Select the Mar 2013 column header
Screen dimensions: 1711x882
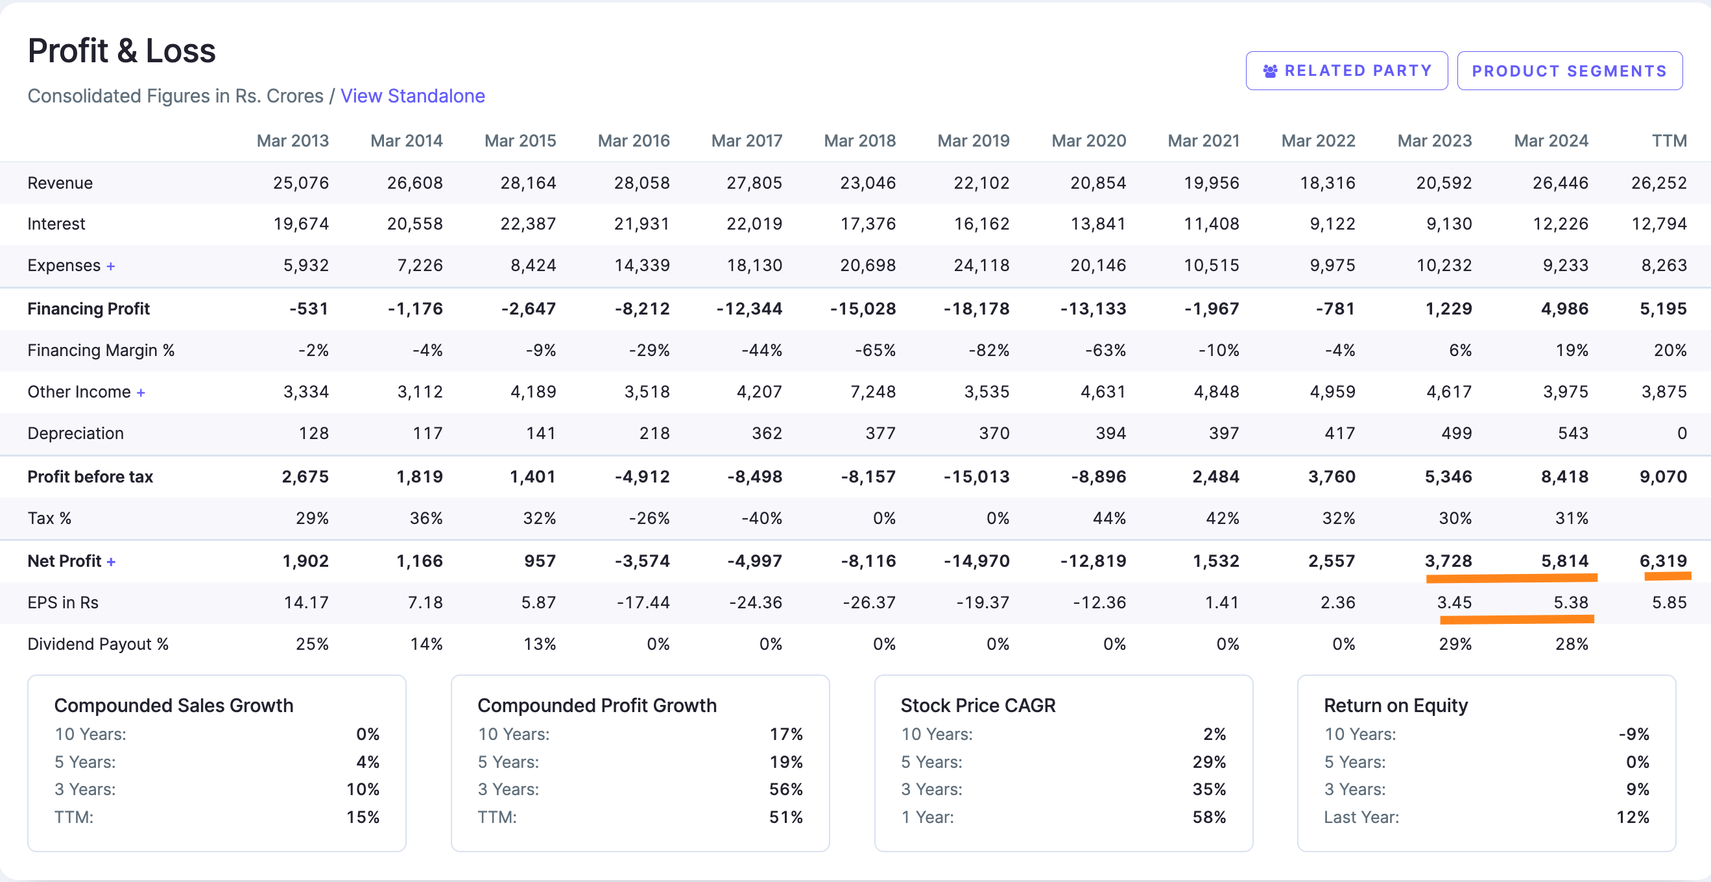click(x=293, y=141)
